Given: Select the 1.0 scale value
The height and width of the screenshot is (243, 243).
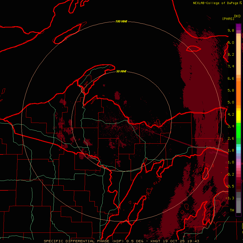Looking at the screenshot, I should (x=231, y=162).
